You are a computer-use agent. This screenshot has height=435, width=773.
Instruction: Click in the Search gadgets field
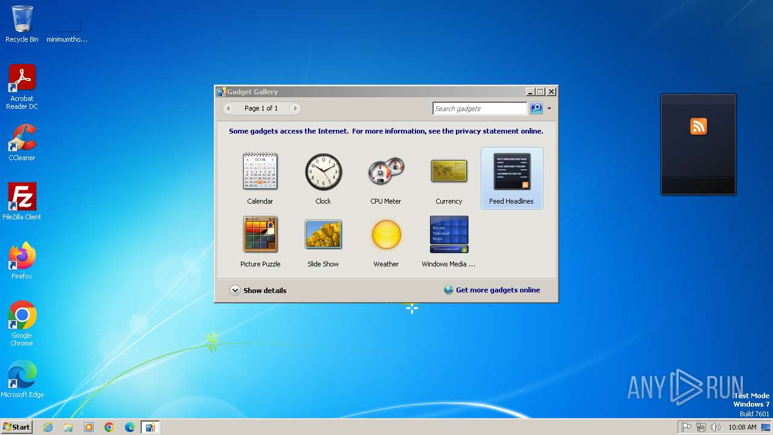pyautogui.click(x=480, y=109)
